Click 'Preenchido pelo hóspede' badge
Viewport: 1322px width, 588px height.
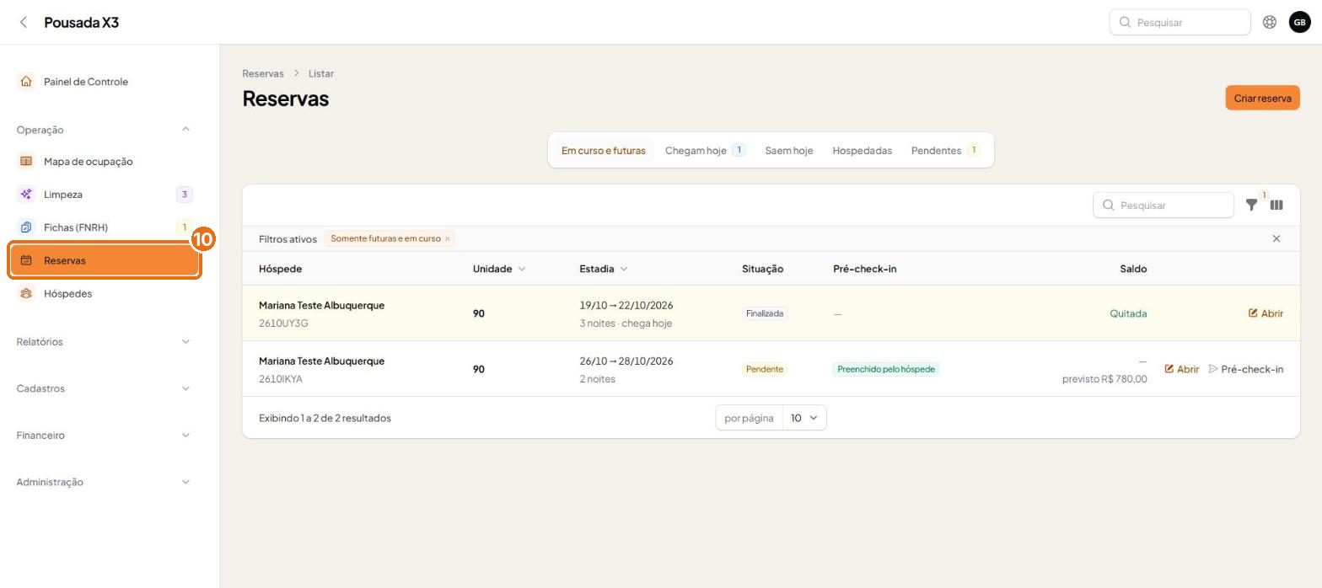pyautogui.click(x=886, y=369)
